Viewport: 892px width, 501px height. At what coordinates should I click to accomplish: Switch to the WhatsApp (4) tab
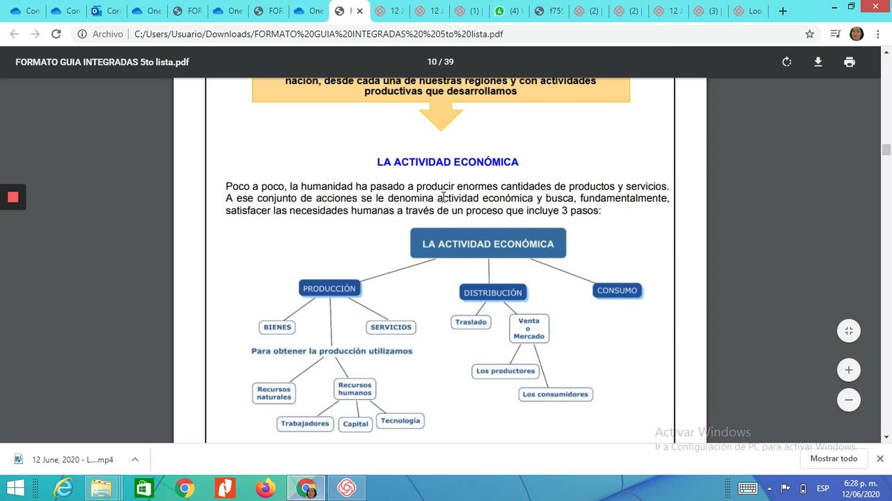(x=509, y=11)
